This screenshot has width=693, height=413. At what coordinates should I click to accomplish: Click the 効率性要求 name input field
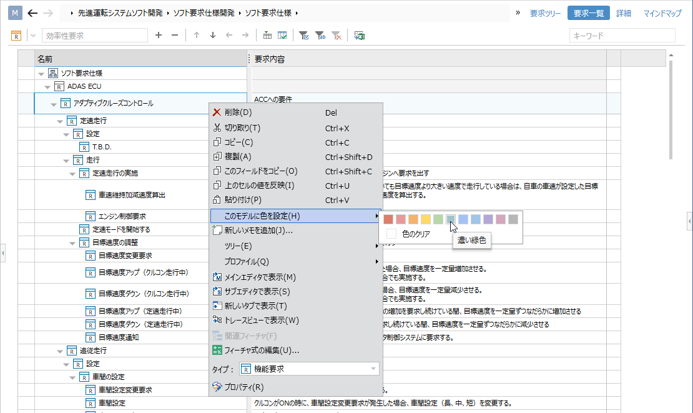click(x=94, y=36)
